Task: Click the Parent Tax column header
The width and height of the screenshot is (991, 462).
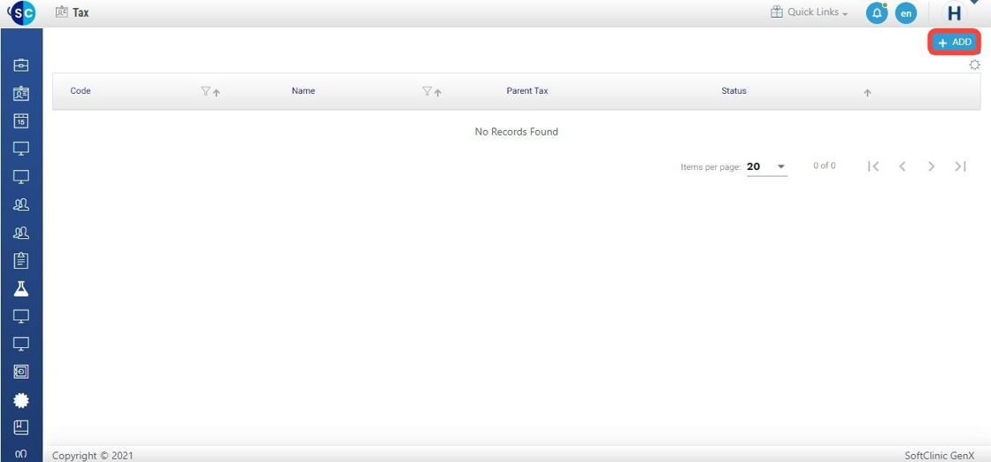Action: (x=526, y=91)
